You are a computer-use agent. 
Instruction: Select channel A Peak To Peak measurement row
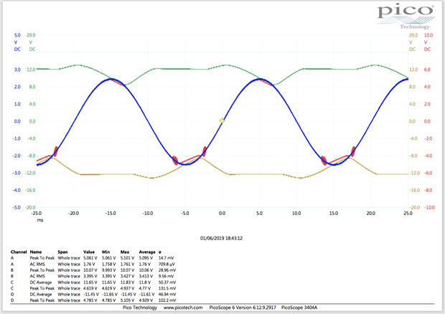click(x=93, y=258)
